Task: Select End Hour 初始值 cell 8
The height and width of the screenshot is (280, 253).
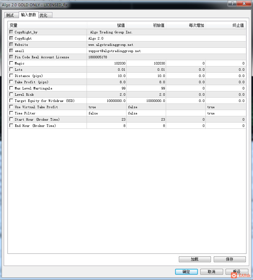Action: (146, 126)
